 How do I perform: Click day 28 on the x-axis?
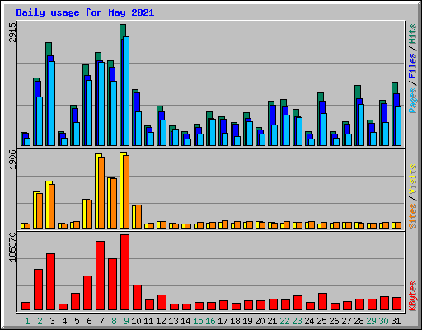point(359,321)
